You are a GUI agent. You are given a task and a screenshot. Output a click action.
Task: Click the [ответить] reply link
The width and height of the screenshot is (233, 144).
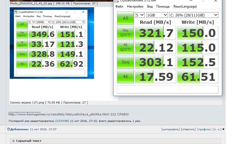tap(188, 129)
